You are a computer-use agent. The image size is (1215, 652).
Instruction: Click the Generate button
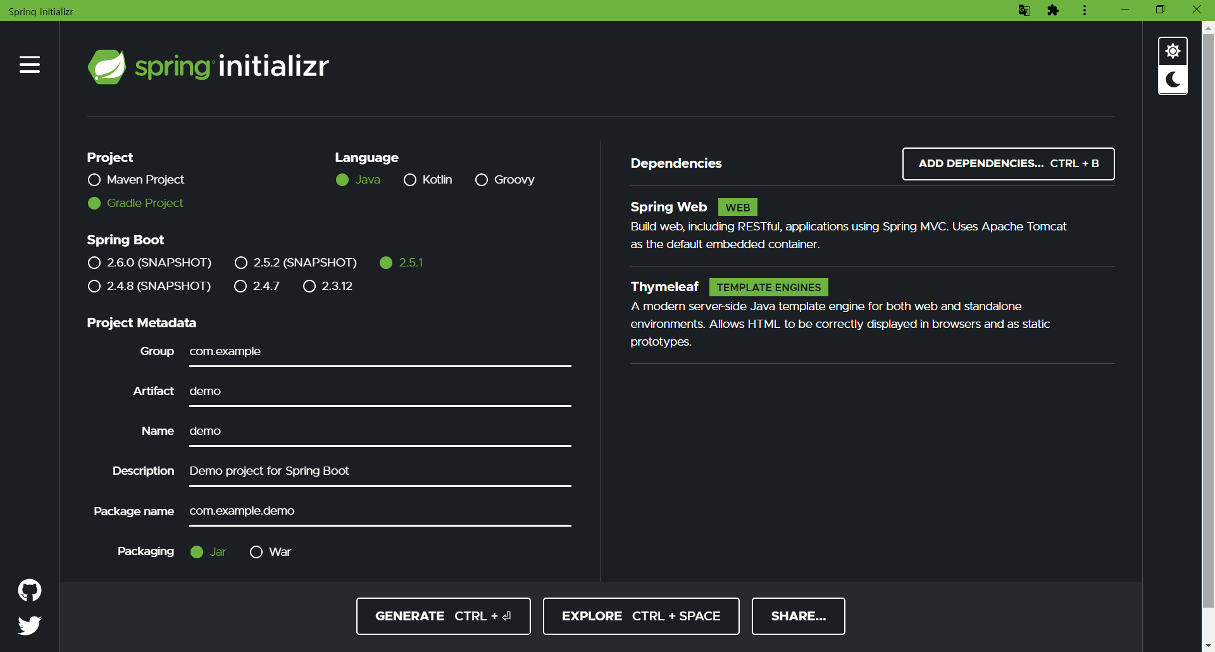pos(444,617)
